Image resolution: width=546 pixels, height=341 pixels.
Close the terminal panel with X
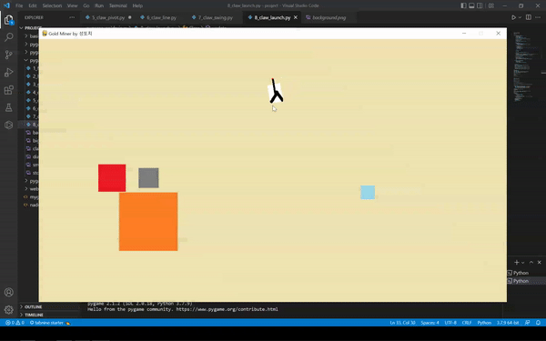click(540, 263)
